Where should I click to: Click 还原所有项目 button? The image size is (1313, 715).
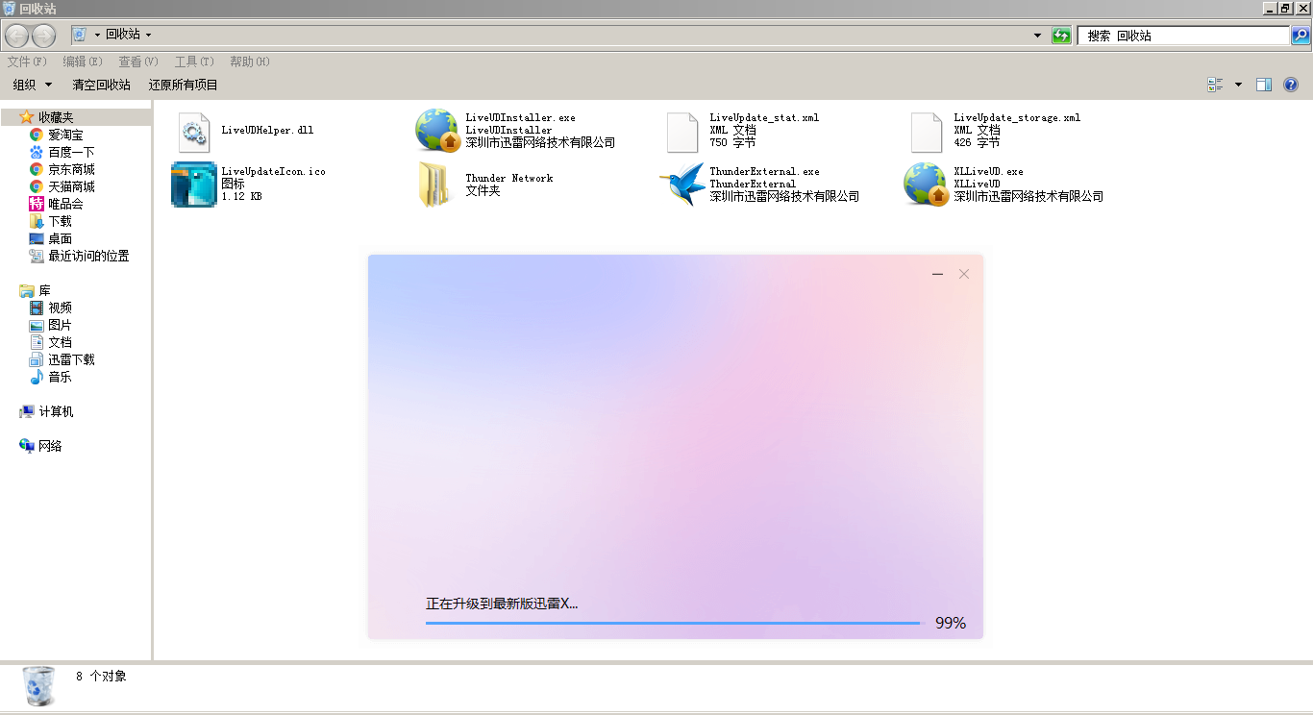coord(184,85)
